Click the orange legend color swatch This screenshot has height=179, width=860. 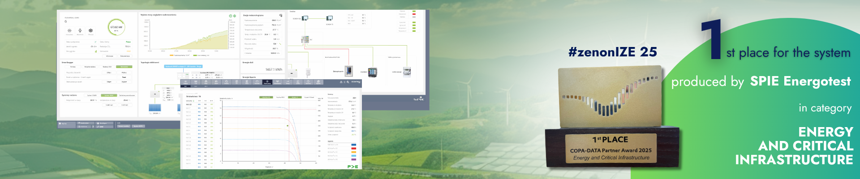[x=354, y=152]
